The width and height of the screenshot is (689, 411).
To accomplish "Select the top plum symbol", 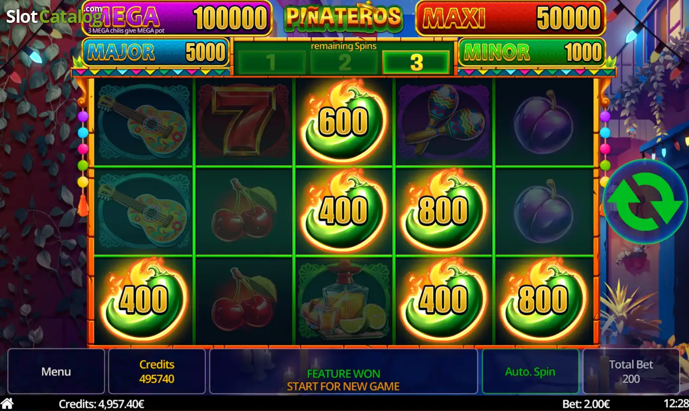I will pos(544,121).
